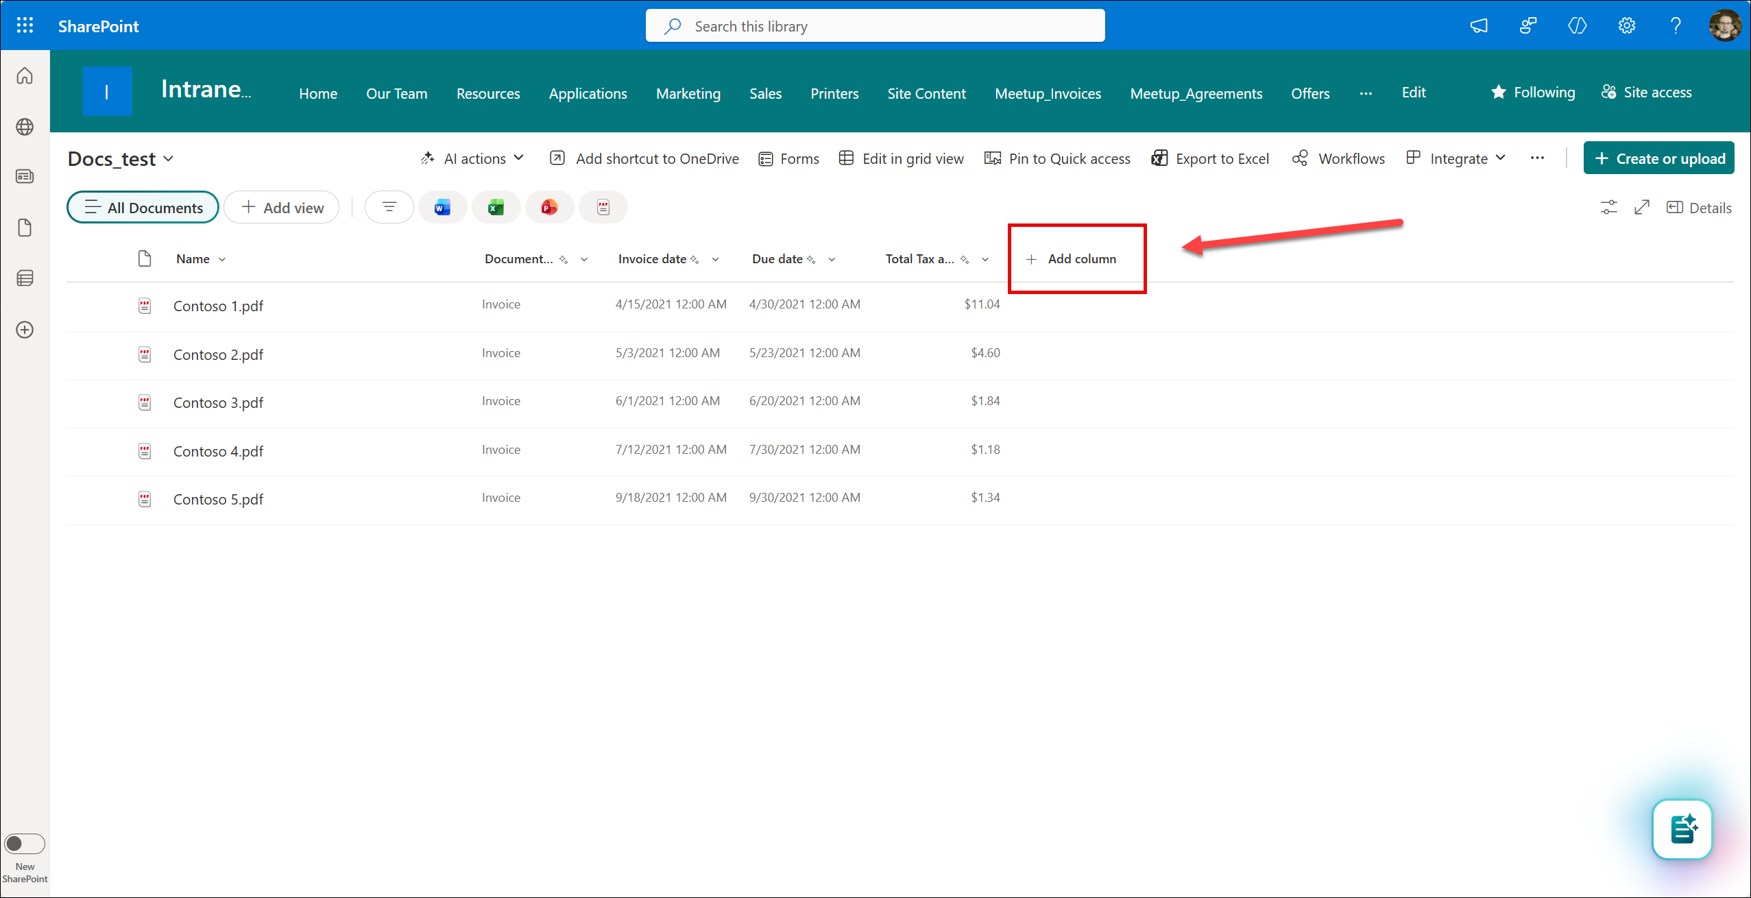This screenshot has height=898, width=1751.
Task: Filter files by Excel type
Action: coord(496,207)
